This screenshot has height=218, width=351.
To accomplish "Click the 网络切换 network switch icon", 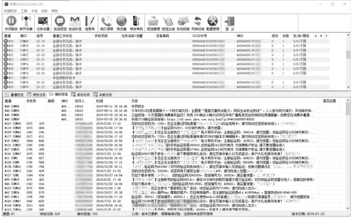I will (x=198, y=21).
